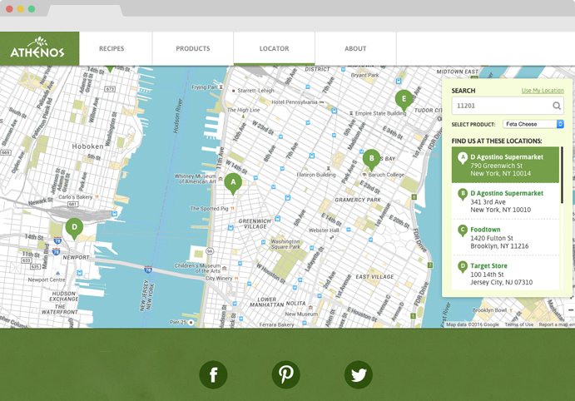Click Use My Location link
This screenshot has width=575, height=401.
tap(543, 91)
